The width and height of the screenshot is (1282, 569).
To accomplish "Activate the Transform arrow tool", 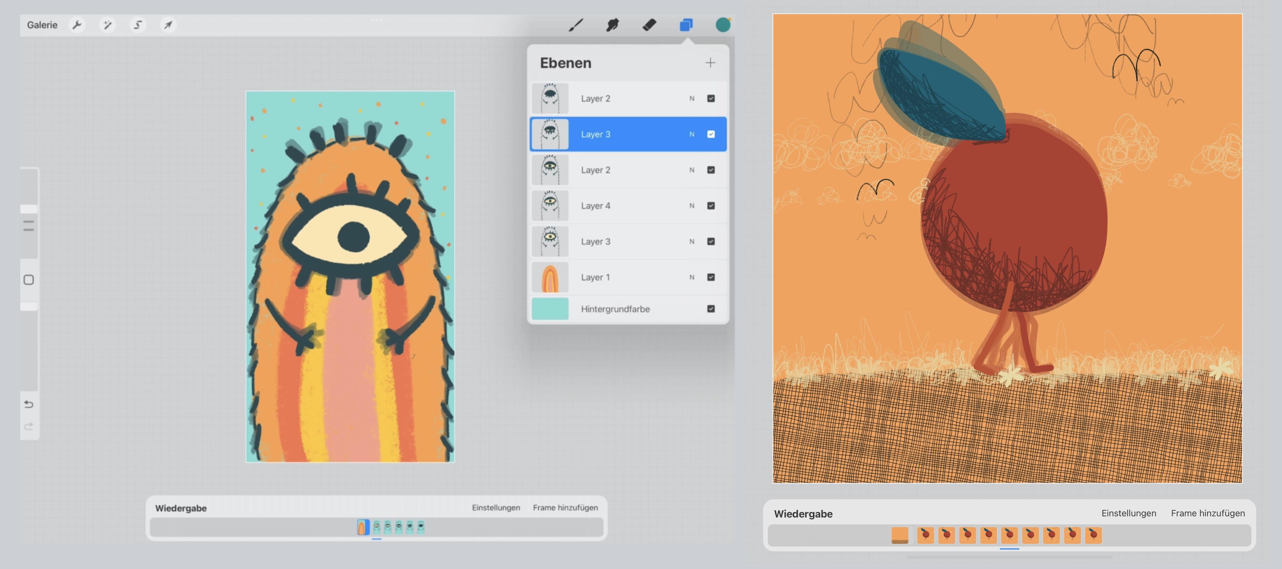I will click(168, 25).
